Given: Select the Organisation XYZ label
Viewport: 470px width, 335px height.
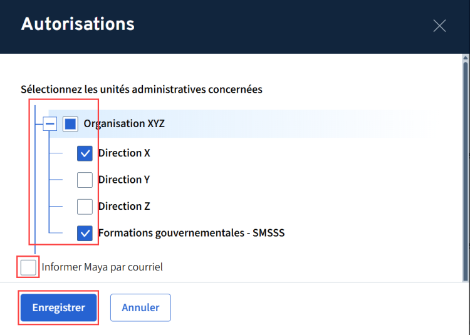Looking at the screenshot, I should point(124,124).
